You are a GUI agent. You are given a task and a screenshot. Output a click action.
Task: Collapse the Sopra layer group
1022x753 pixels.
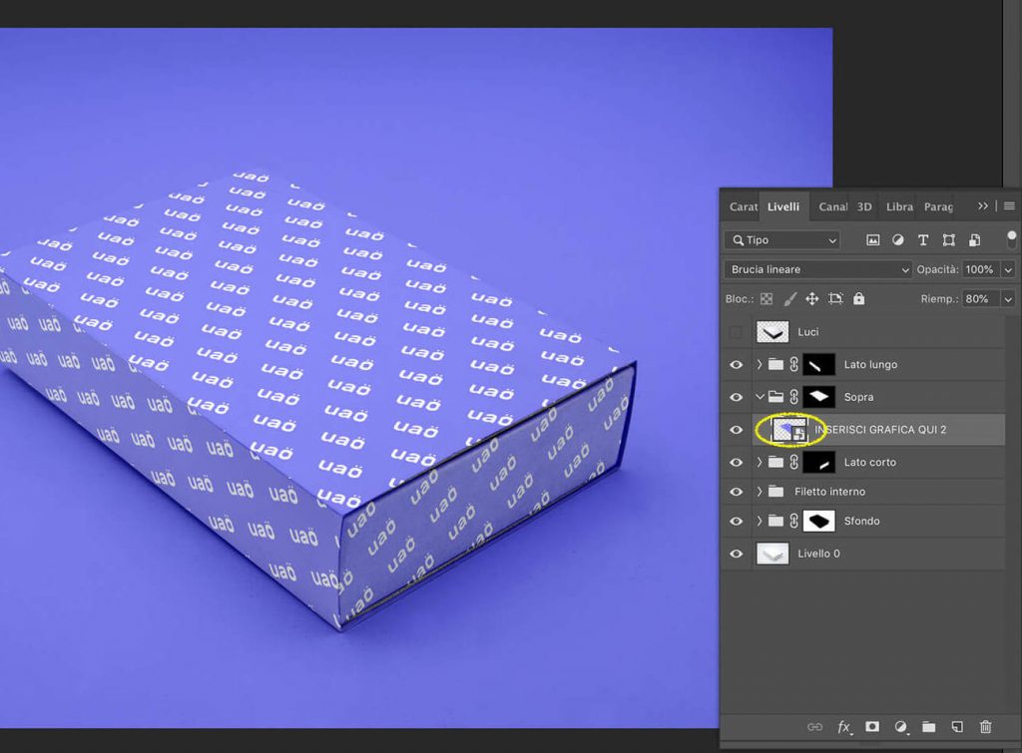pyautogui.click(x=760, y=397)
